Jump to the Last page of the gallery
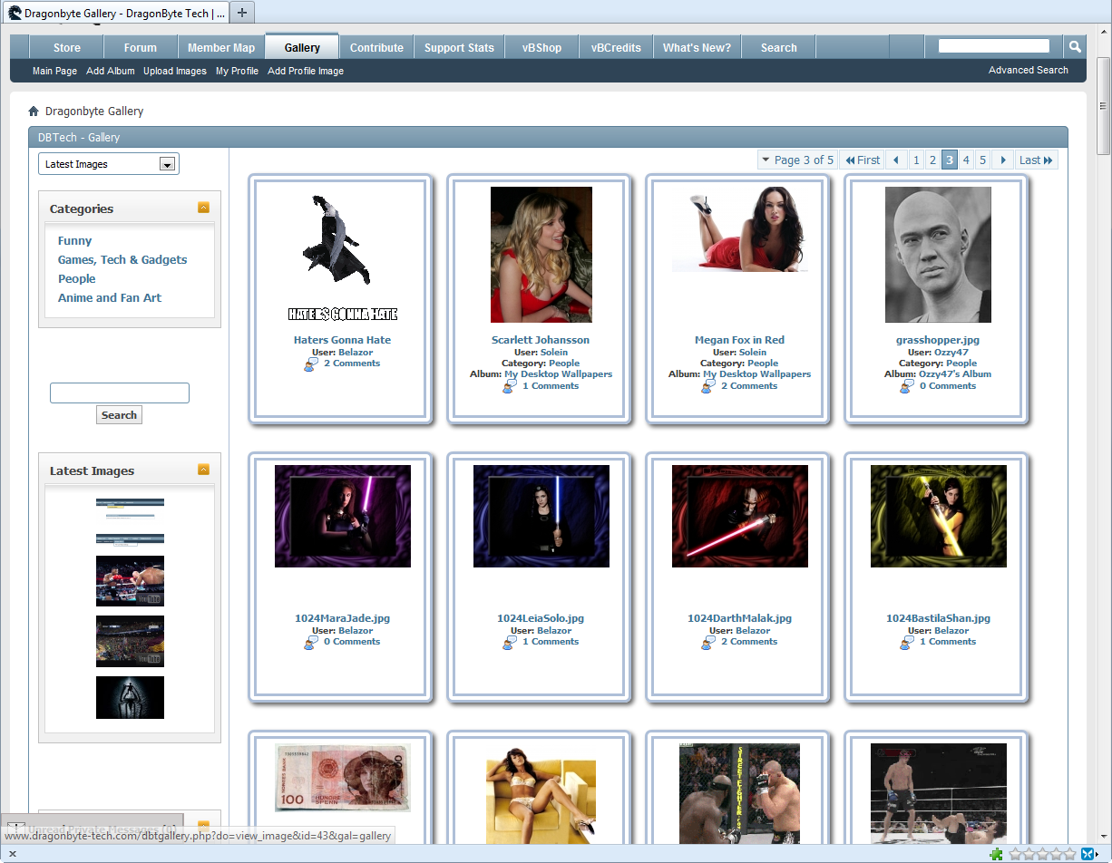 pyautogui.click(x=1036, y=160)
